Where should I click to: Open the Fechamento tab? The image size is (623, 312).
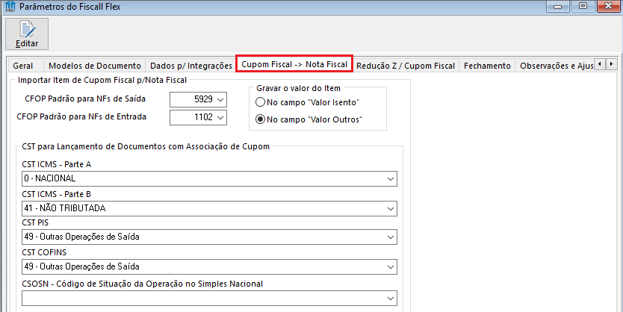point(487,66)
